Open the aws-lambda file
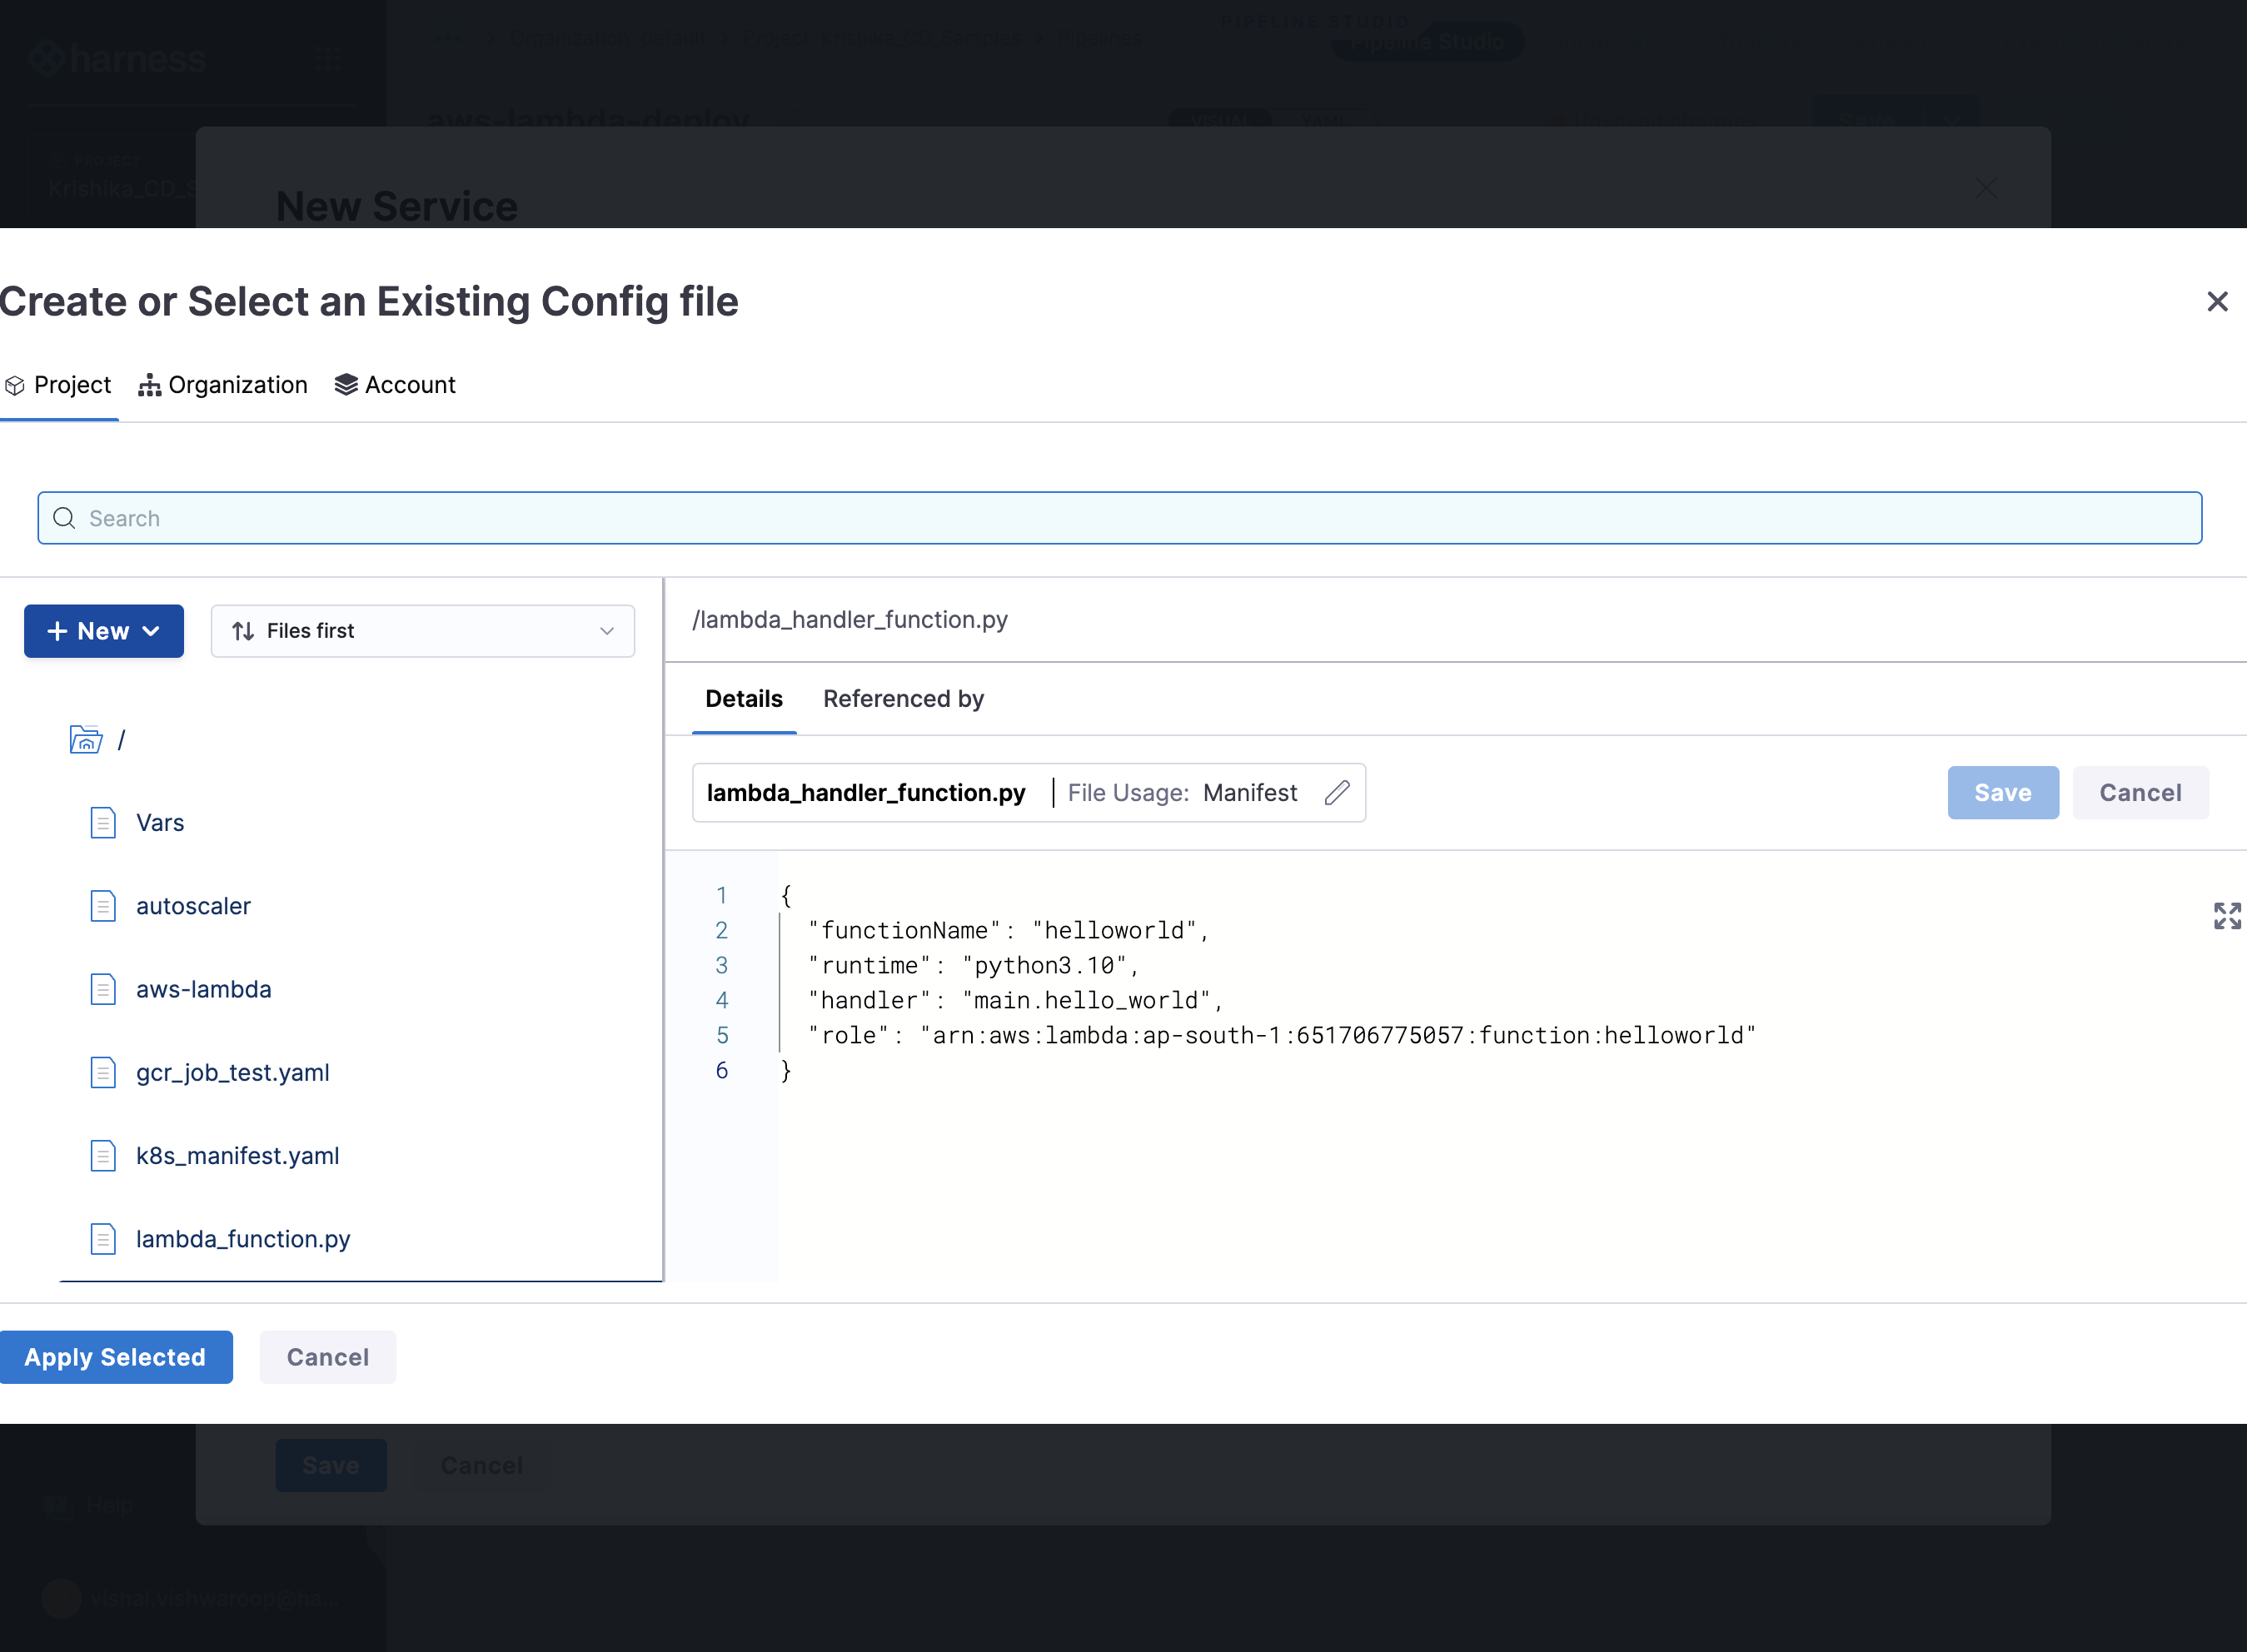2247x1652 pixels. [204, 989]
